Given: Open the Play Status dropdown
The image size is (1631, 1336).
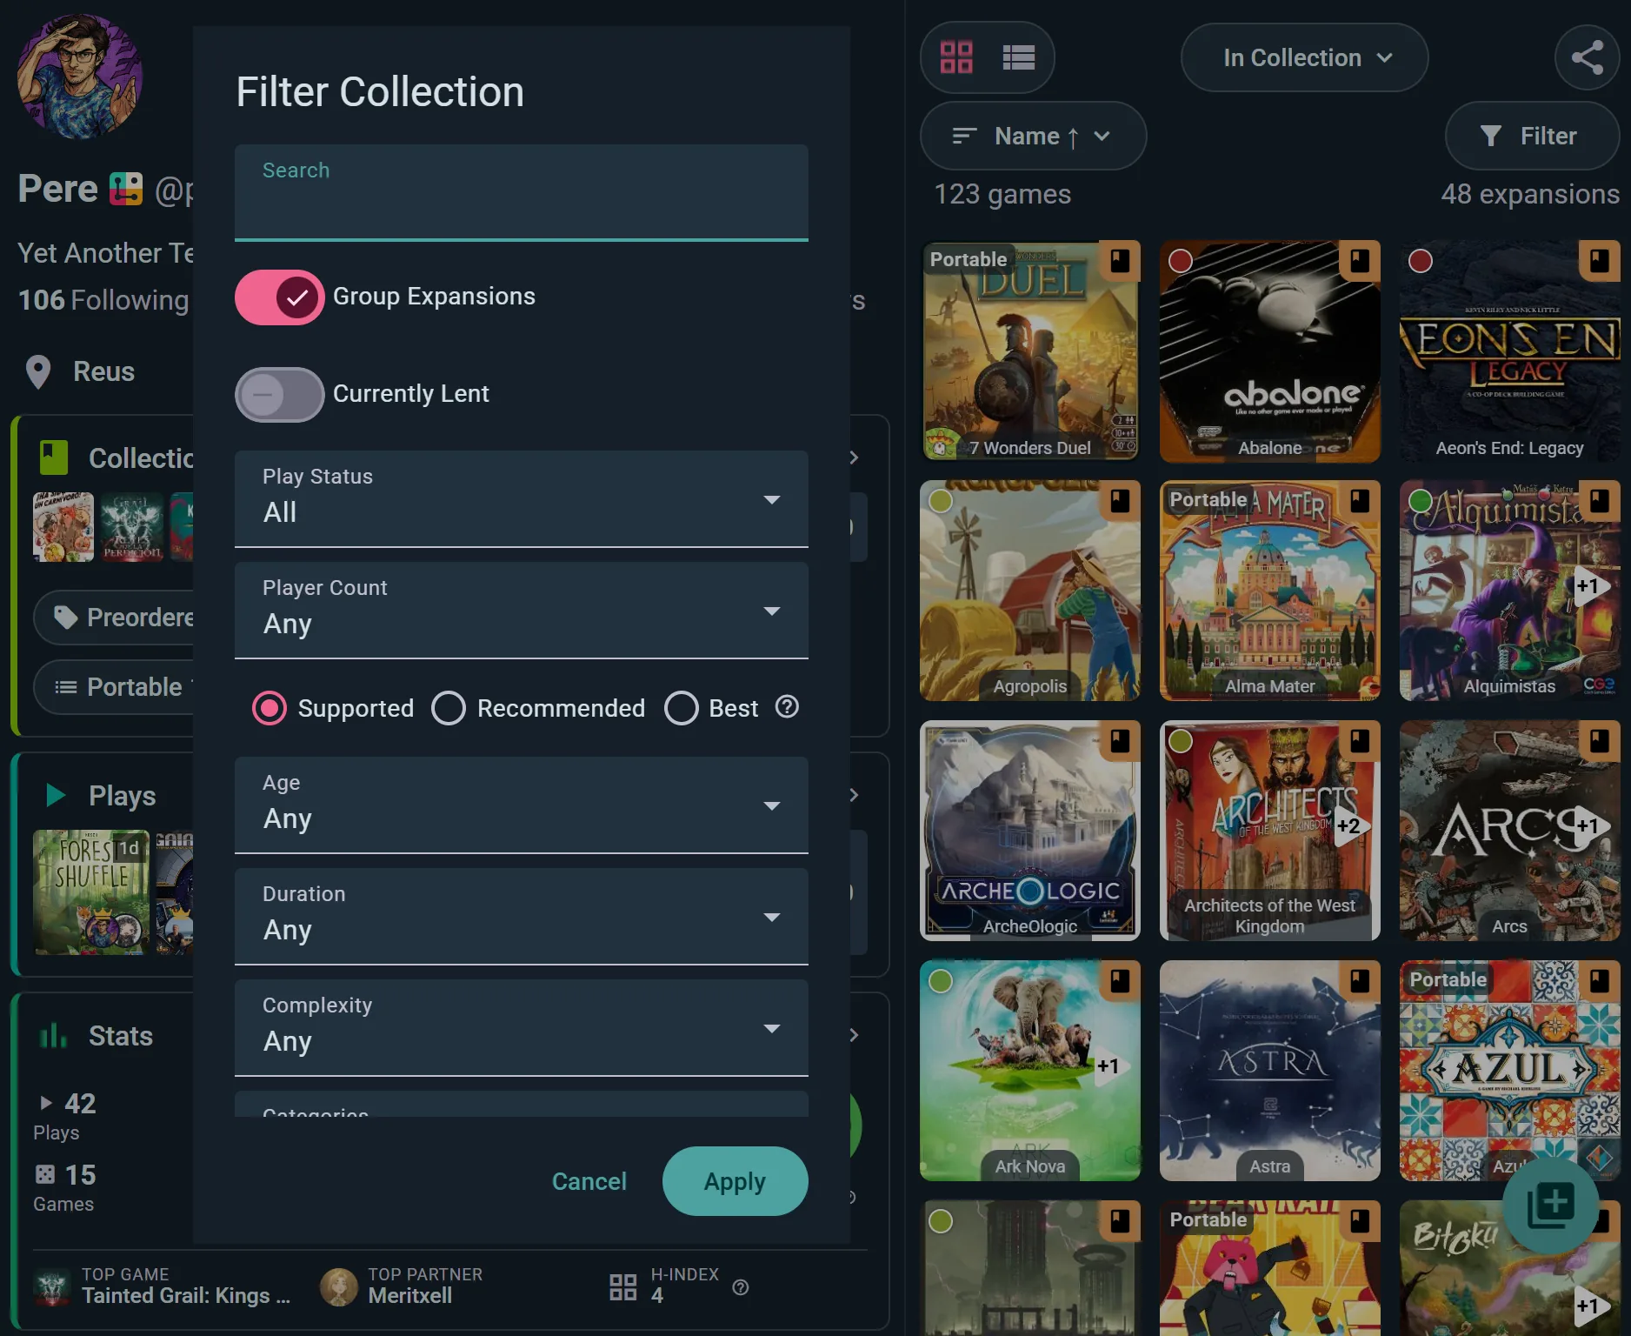Looking at the screenshot, I should tap(522, 498).
